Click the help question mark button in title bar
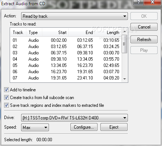Viewport: 162px width, 146px height. [139, 2]
